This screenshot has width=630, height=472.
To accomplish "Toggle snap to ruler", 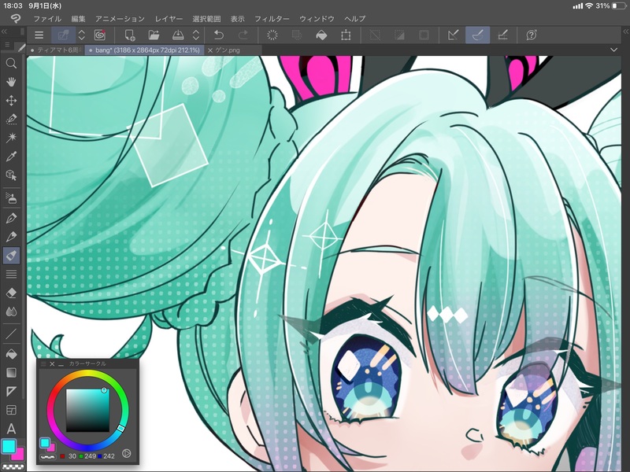I will pos(454,35).
